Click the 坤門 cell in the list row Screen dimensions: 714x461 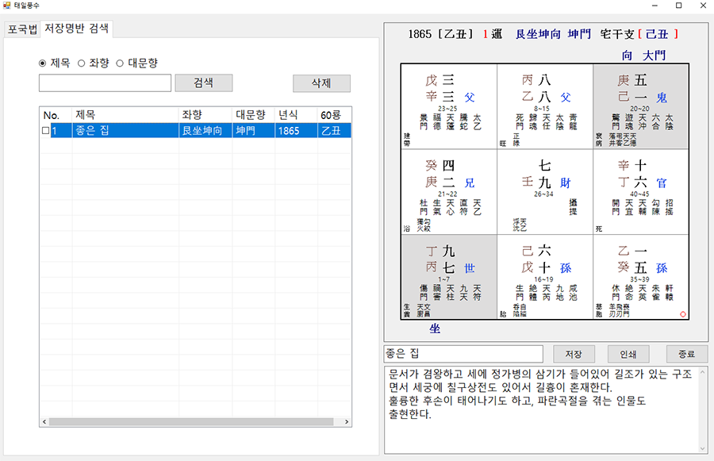[x=254, y=131]
